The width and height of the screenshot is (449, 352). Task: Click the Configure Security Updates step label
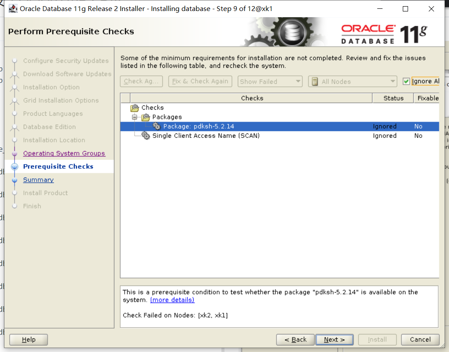[x=66, y=61]
